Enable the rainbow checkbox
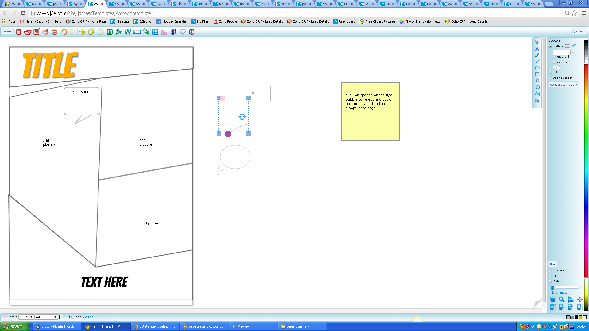 554,63
